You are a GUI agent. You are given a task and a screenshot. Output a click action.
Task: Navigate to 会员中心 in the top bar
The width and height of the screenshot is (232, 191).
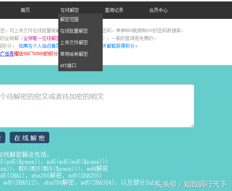click(x=158, y=10)
